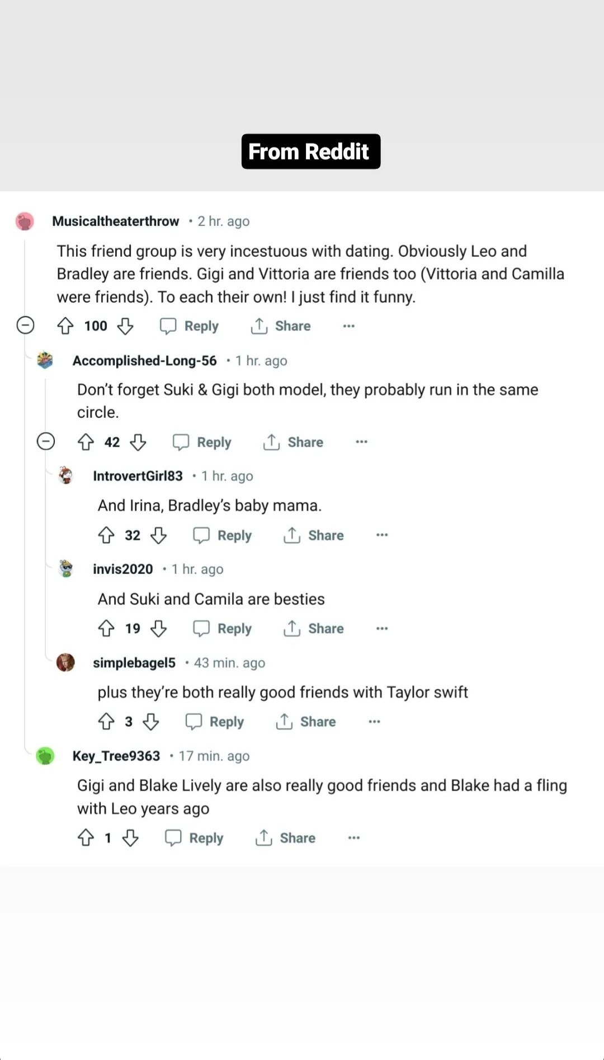Reply to Musicaltheaterthrow's comment
Image resolution: width=604 pixels, height=1060 pixels.
(190, 326)
